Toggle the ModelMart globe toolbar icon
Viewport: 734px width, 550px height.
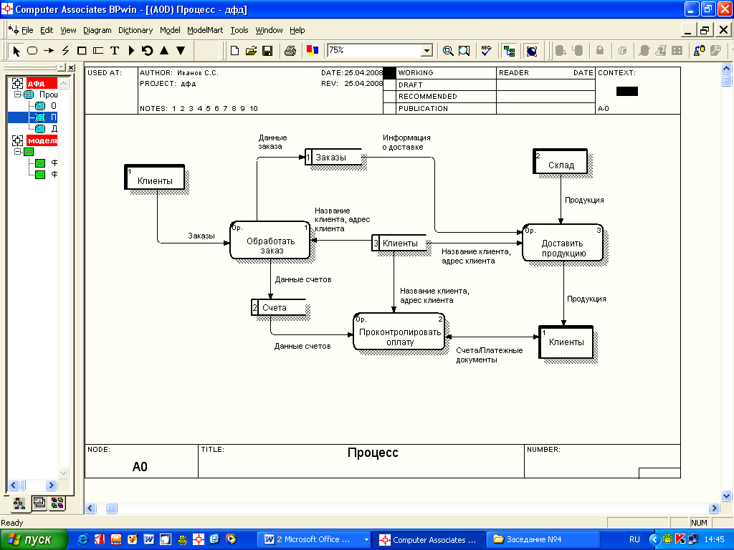(x=531, y=51)
